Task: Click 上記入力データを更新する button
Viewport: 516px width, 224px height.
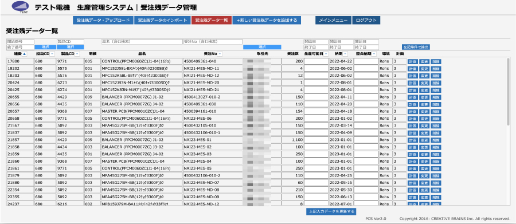Action: pos(331,211)
